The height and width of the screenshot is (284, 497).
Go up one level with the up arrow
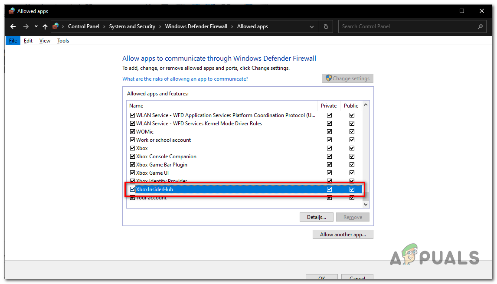pos(45,26)
